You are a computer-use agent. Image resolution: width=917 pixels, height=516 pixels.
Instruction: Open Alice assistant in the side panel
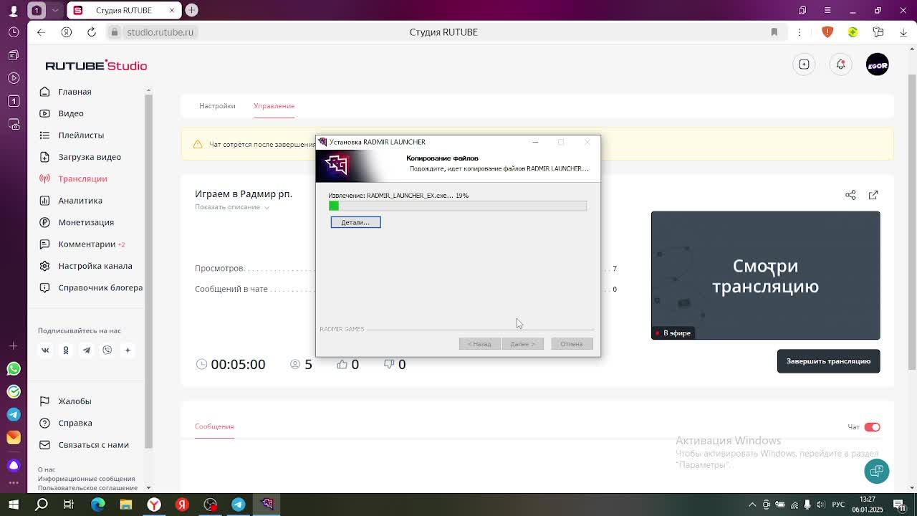(x=14, y=465)
